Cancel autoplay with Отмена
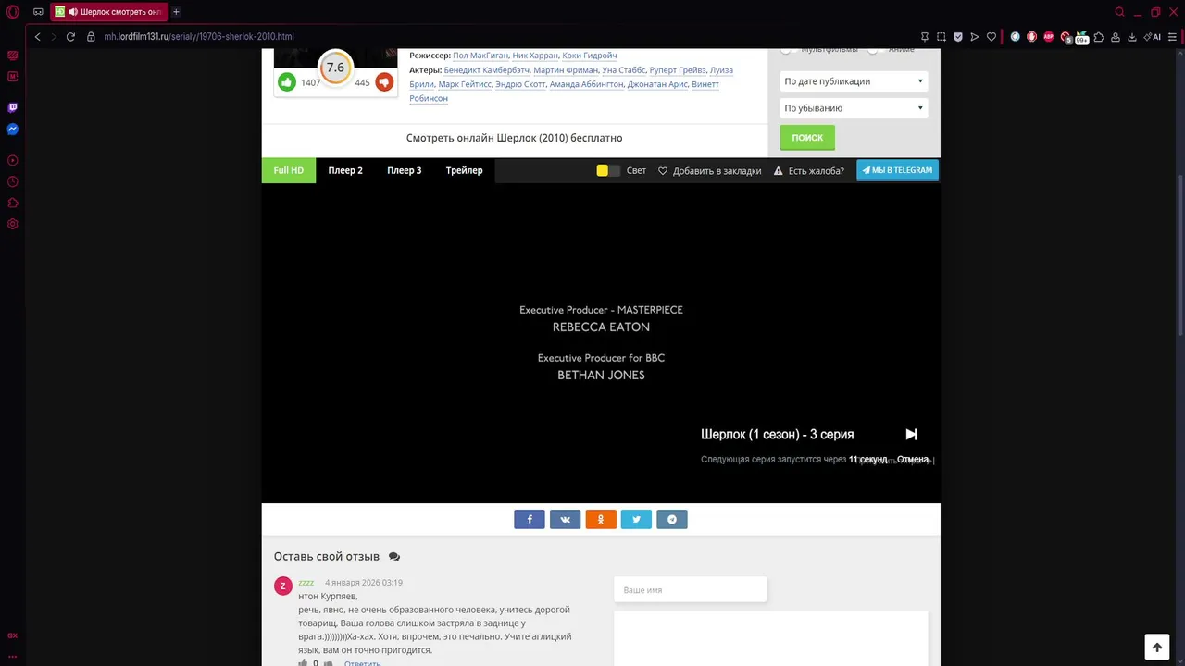The height and width of the screenshot is (666, 1185). pos(912,460)
